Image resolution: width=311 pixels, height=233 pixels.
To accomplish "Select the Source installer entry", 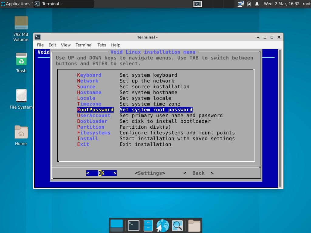I will point(133,86).
